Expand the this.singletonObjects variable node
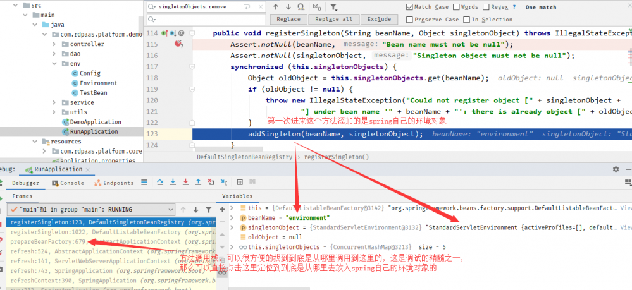This screenshot has height=290, width=632. coord(232,247)
